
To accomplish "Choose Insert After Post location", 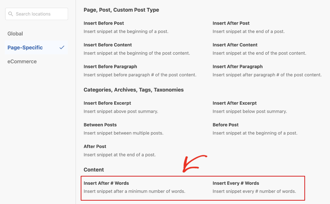I will tap(231, 23).
